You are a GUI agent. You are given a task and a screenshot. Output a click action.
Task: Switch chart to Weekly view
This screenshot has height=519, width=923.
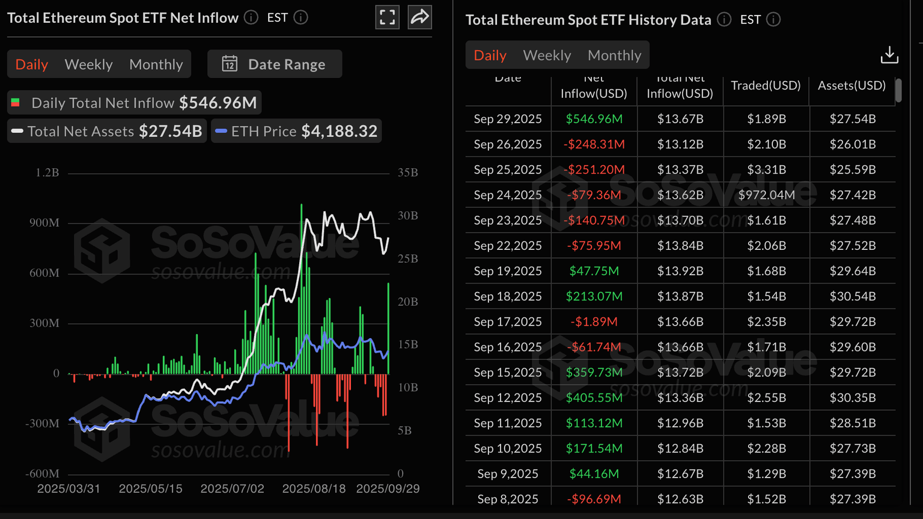click(88, 64)
